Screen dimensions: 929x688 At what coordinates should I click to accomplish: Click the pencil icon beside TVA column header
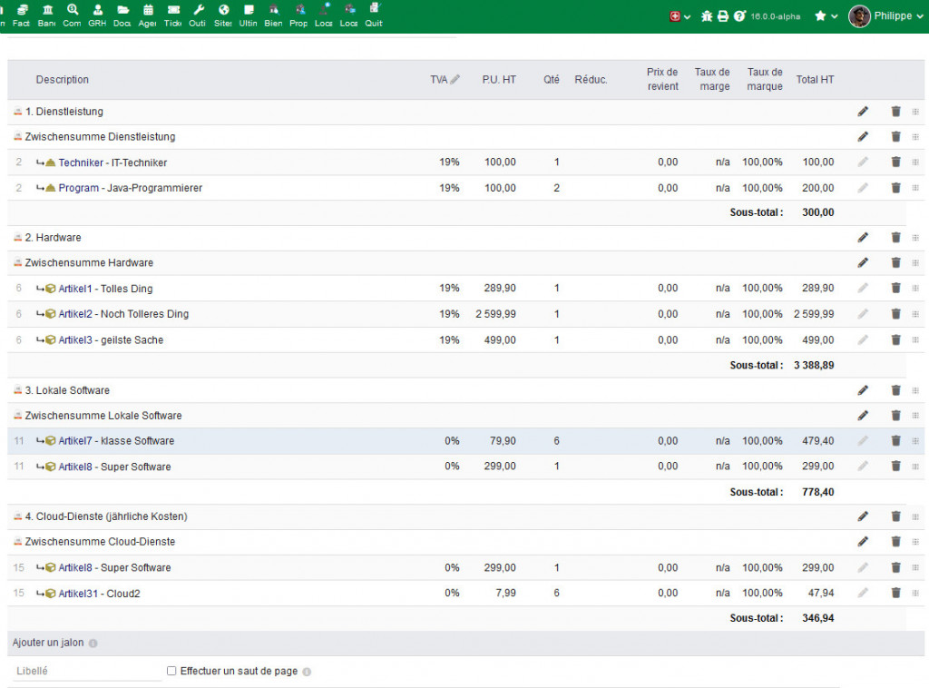[x=455, y=80]
